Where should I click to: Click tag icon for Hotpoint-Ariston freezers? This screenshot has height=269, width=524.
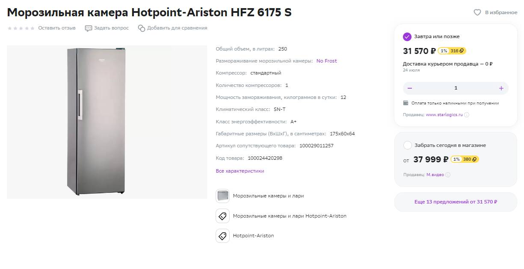click(x=222, y=216)
